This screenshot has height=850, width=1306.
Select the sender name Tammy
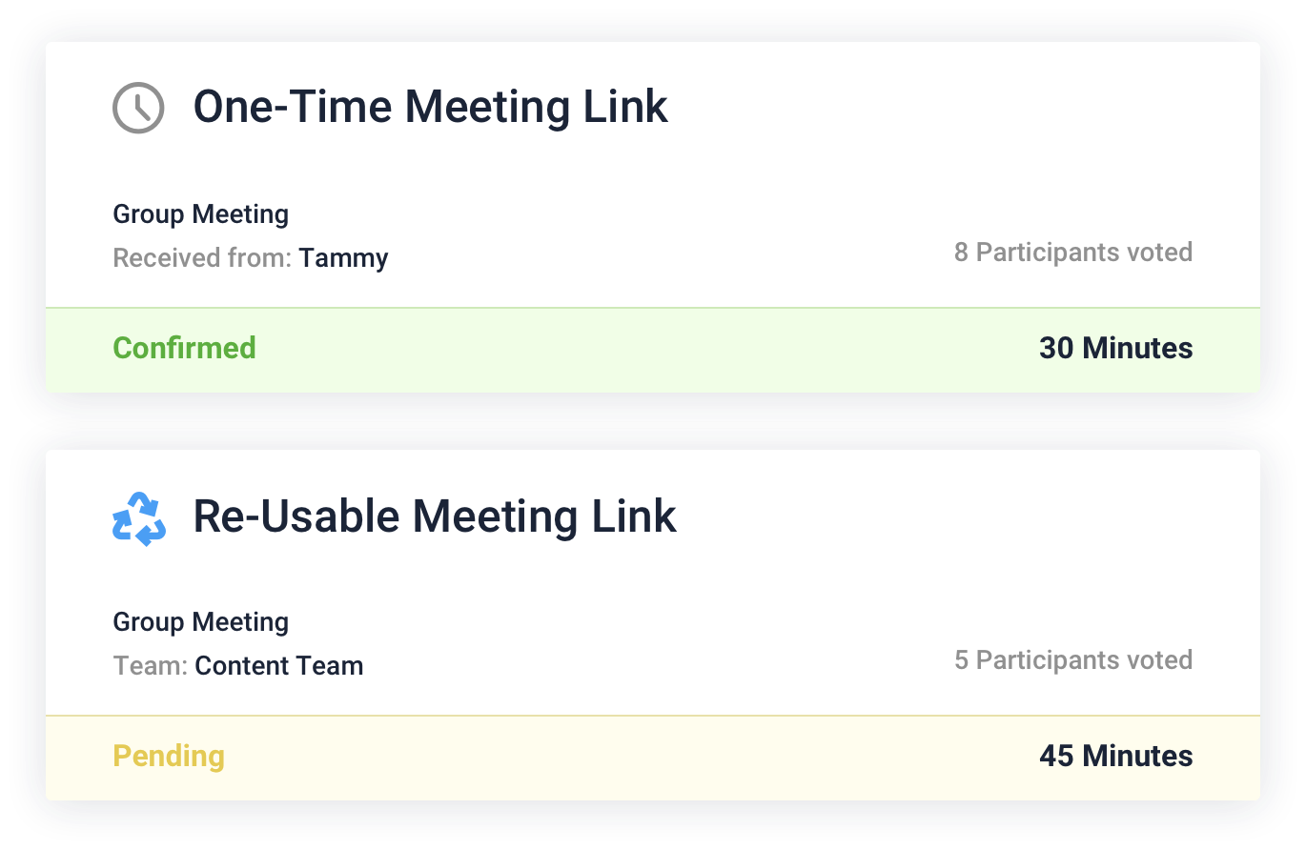343,258
